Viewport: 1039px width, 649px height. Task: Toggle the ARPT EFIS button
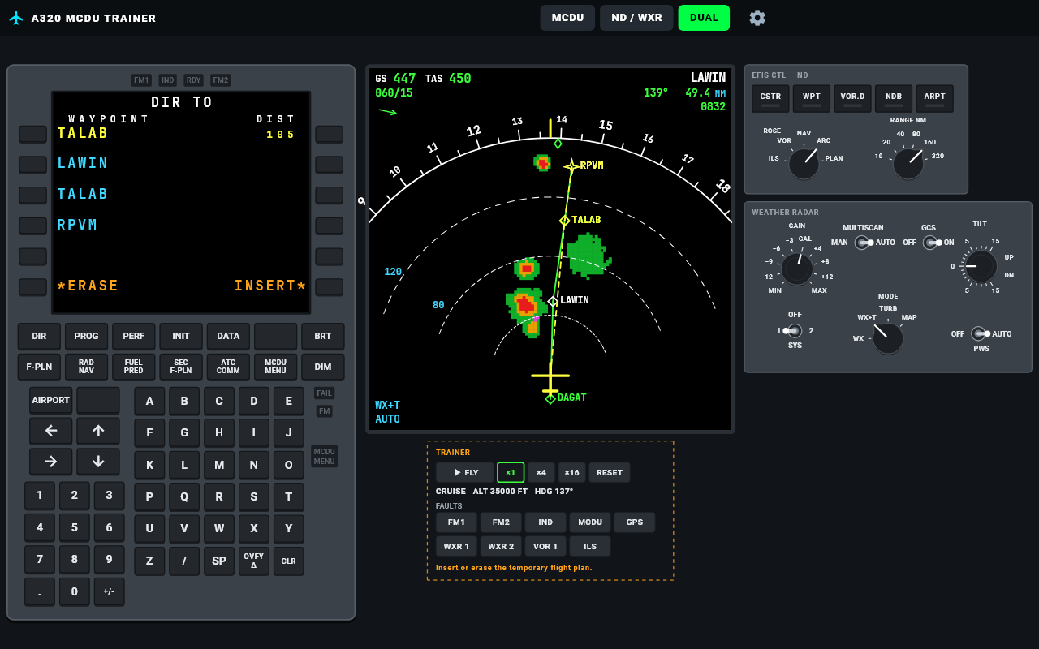pos(934,99)
